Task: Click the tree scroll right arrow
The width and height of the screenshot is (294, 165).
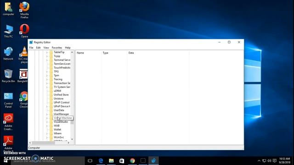Action: click(x=68, y=143)
